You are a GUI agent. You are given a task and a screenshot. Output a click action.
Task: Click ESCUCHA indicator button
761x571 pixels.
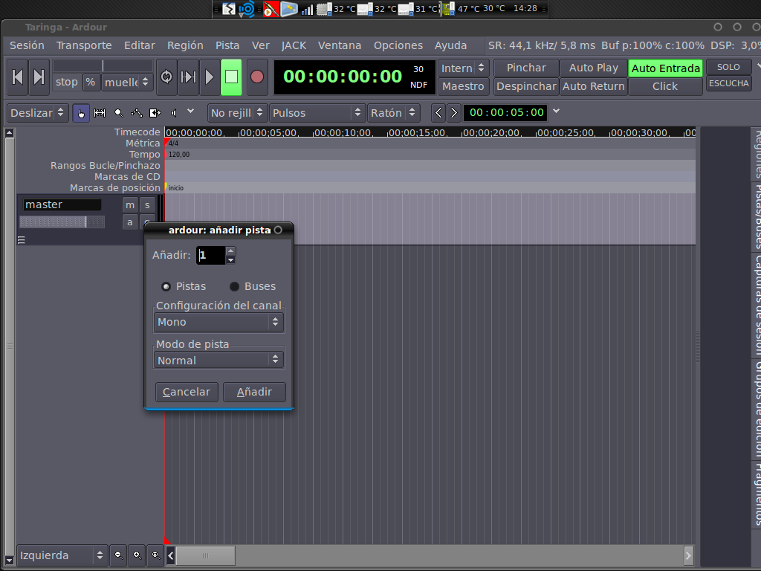click(728, 83)
